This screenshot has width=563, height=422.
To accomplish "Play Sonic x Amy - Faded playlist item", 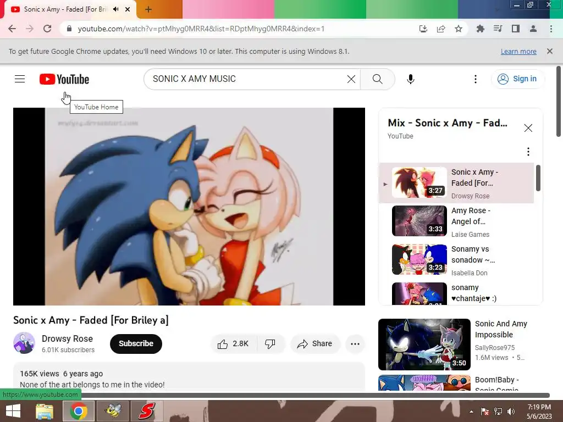I will (456, 183).
